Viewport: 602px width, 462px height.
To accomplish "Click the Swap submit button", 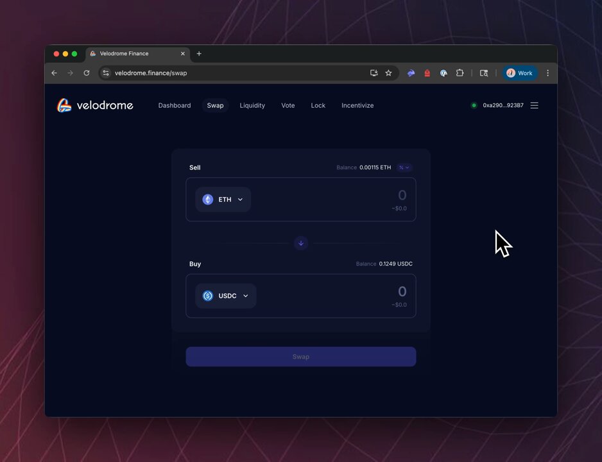I will [x=300, y=357].
